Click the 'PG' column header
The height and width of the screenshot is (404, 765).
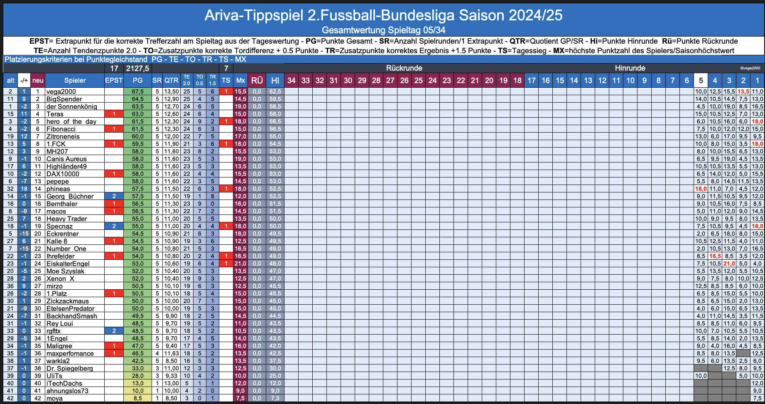(x=137, y=81)
